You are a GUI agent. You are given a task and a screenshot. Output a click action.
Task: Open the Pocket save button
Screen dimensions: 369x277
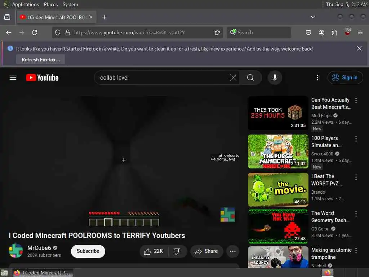pos(308,32)
